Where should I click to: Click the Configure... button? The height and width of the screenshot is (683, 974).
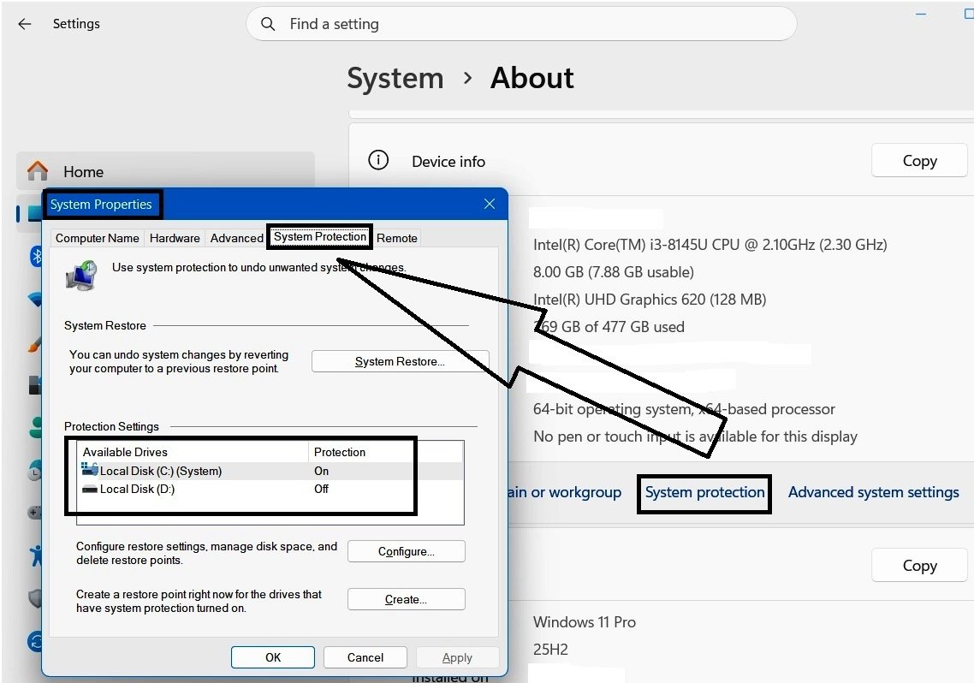pos(407,551)
